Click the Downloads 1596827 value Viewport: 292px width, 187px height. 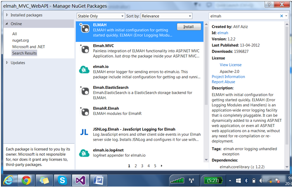click(241, 52)
